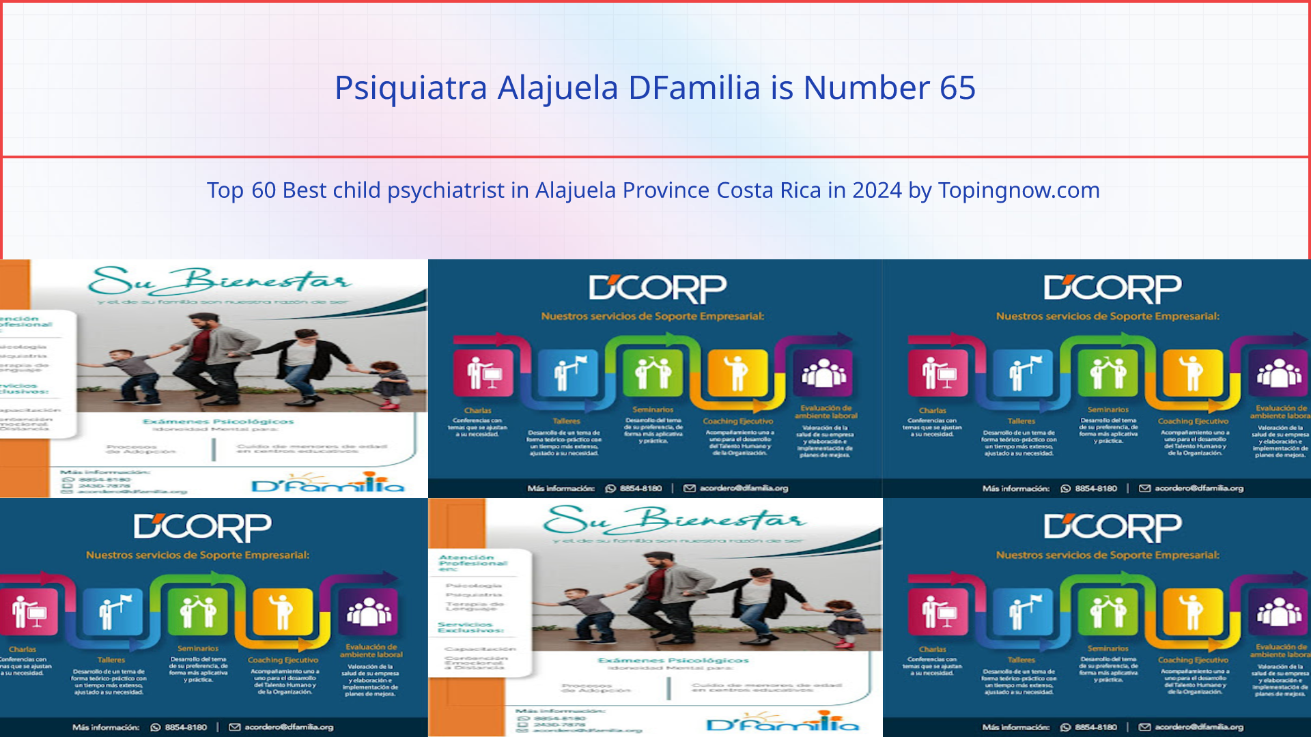The width and height of the screenshot is (1311, 737).
Task: Click the DCORP logo in the top-right flyer
Action: click(1112, 289)
